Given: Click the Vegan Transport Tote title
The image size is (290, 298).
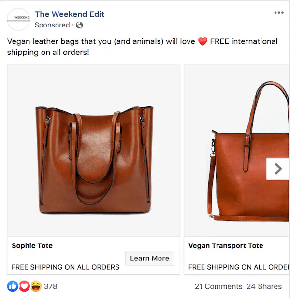Looking at the screenshot, I should [x=226, y=246].
